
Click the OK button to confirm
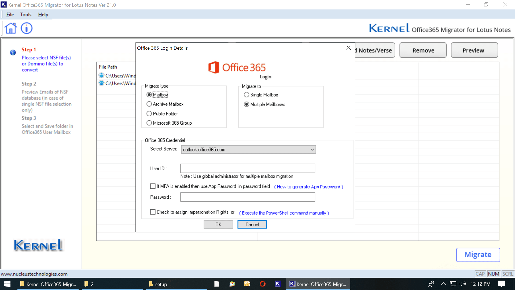click(219, 224)
